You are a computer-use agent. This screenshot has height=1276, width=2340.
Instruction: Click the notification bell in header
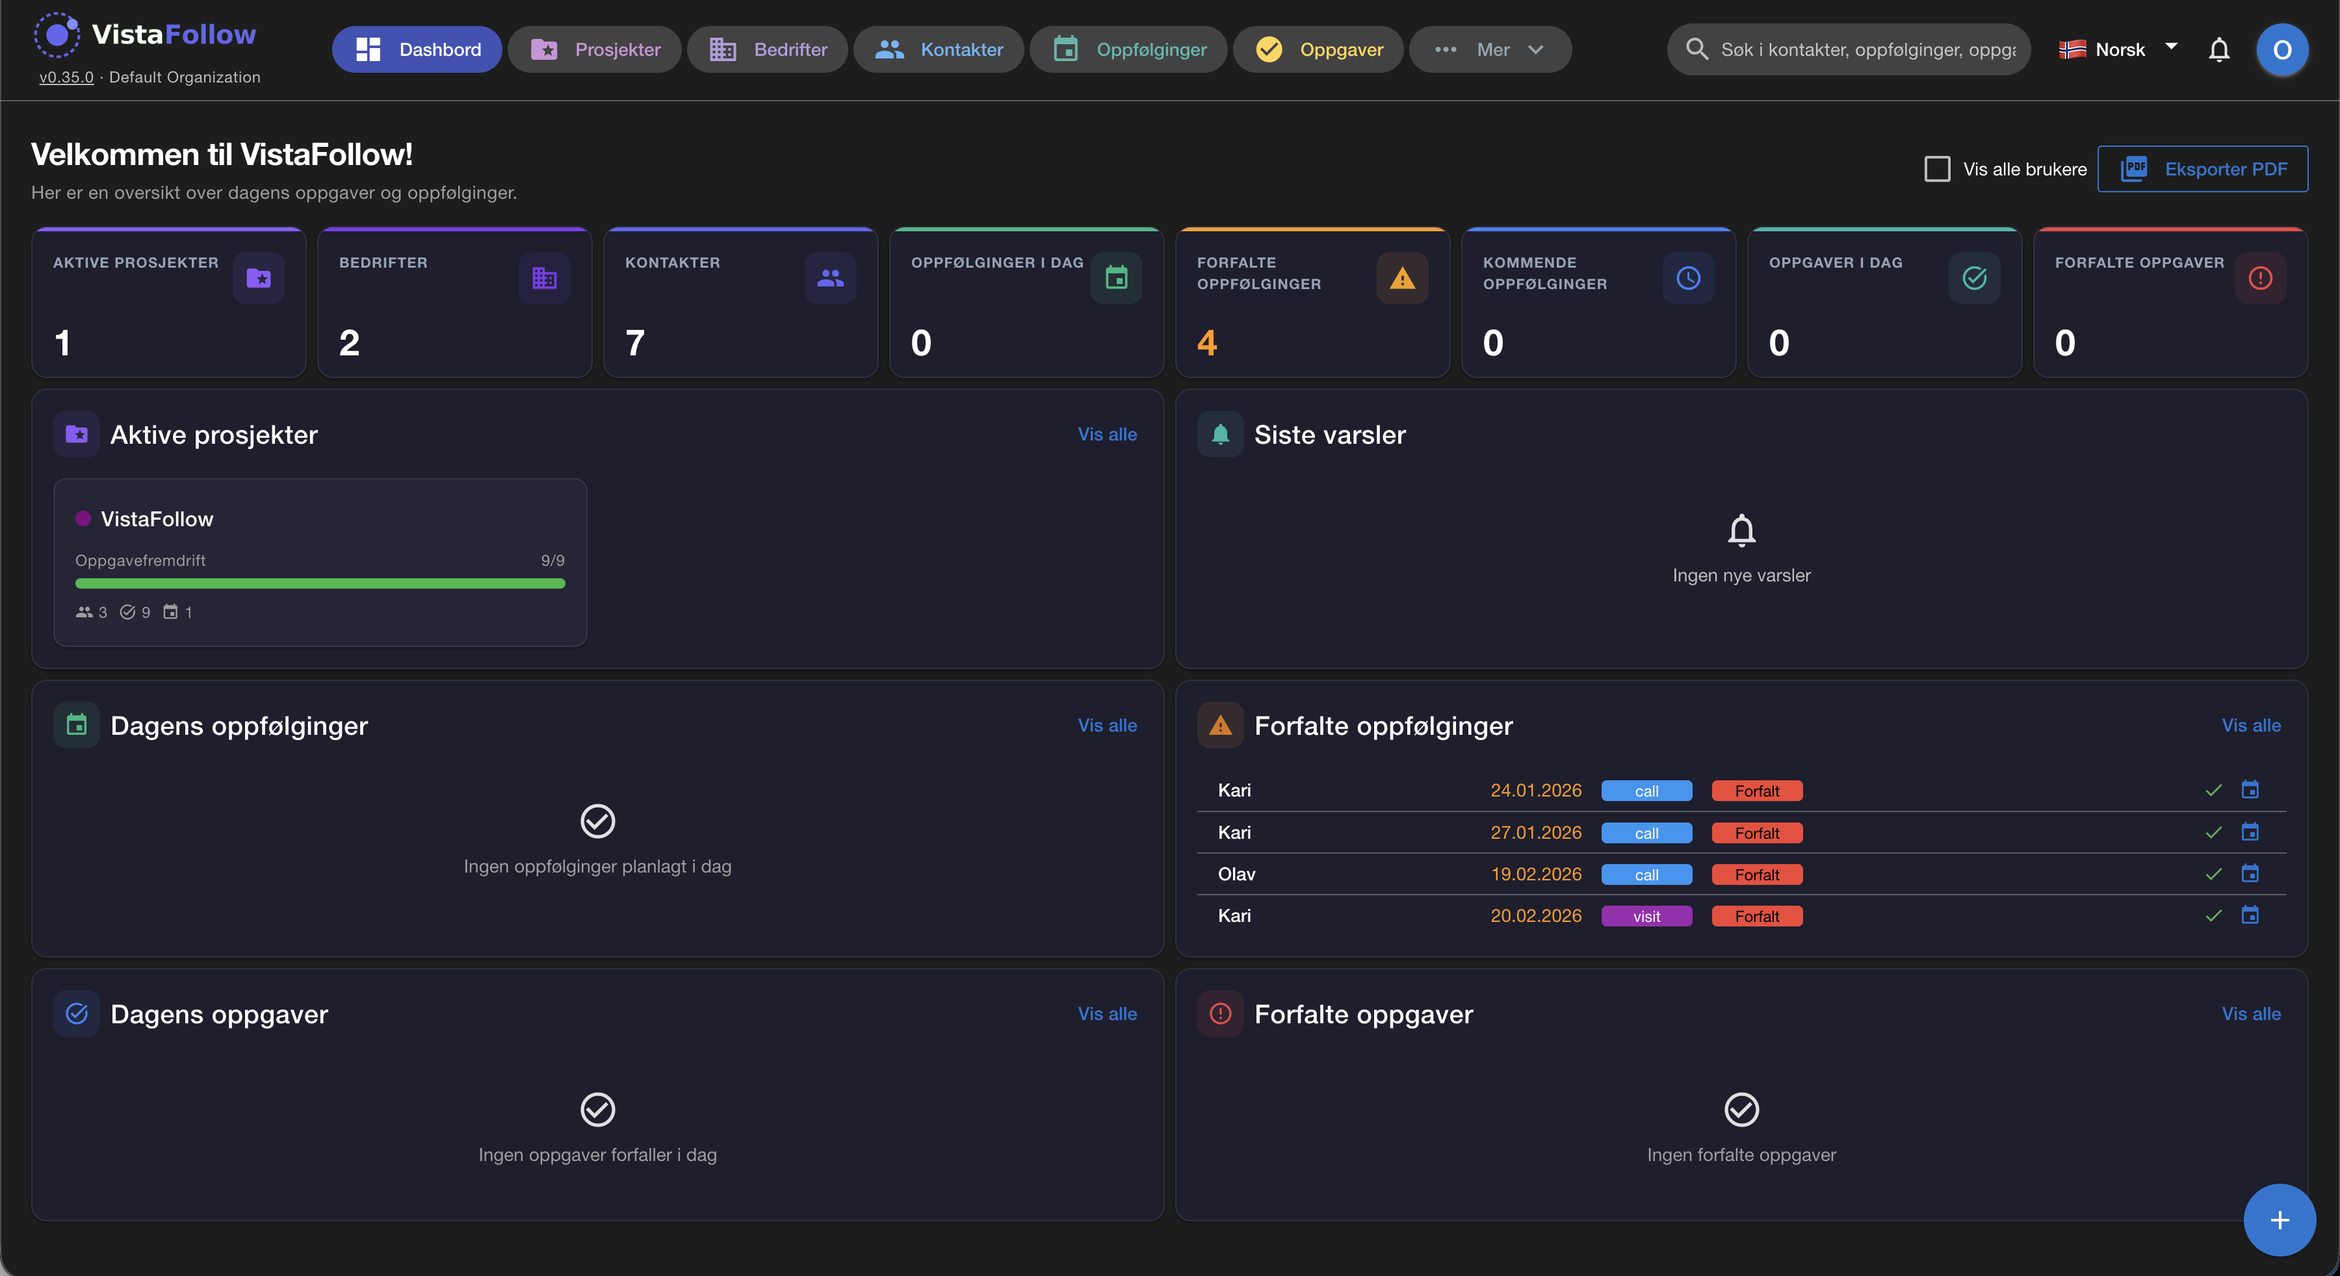pos(2218,49)
